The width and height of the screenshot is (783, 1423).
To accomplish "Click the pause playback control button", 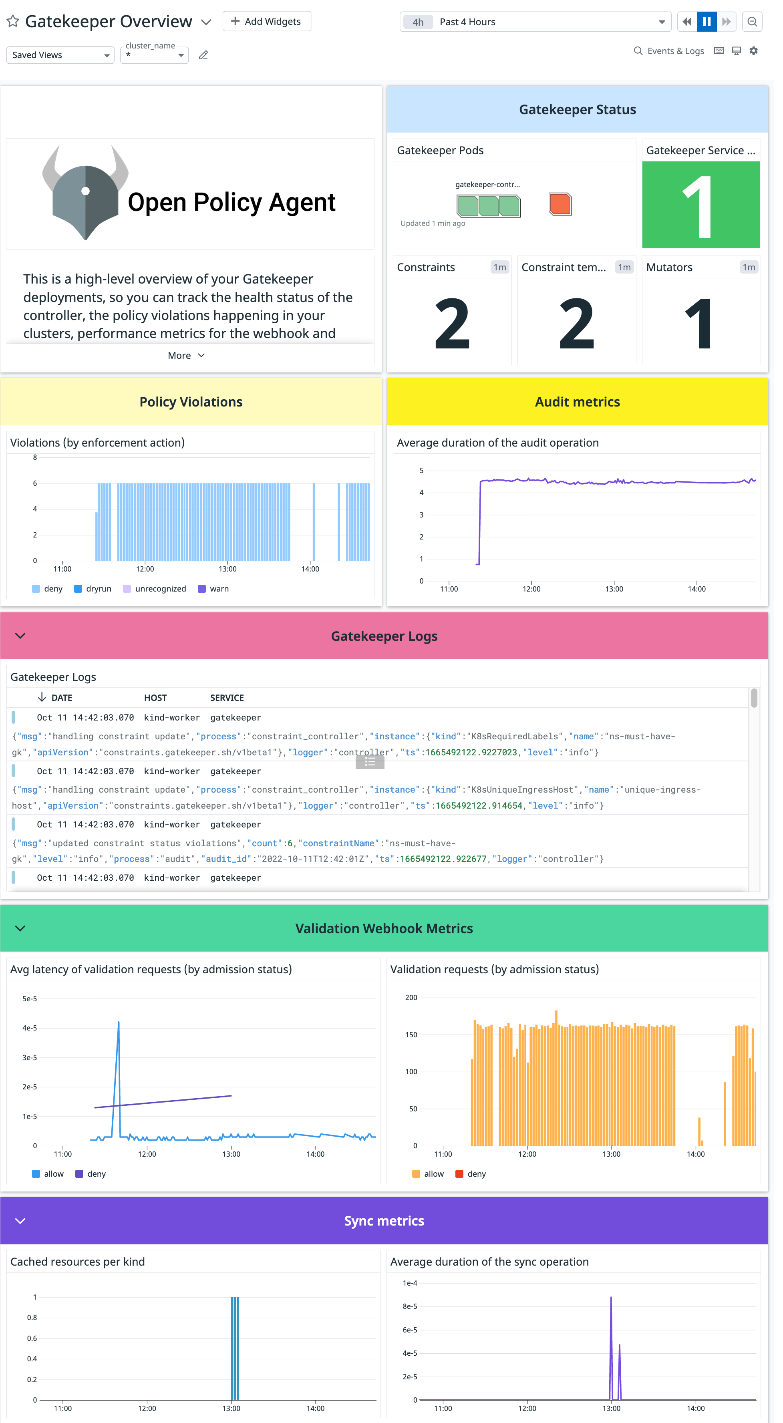I will [x=707, y=21].
